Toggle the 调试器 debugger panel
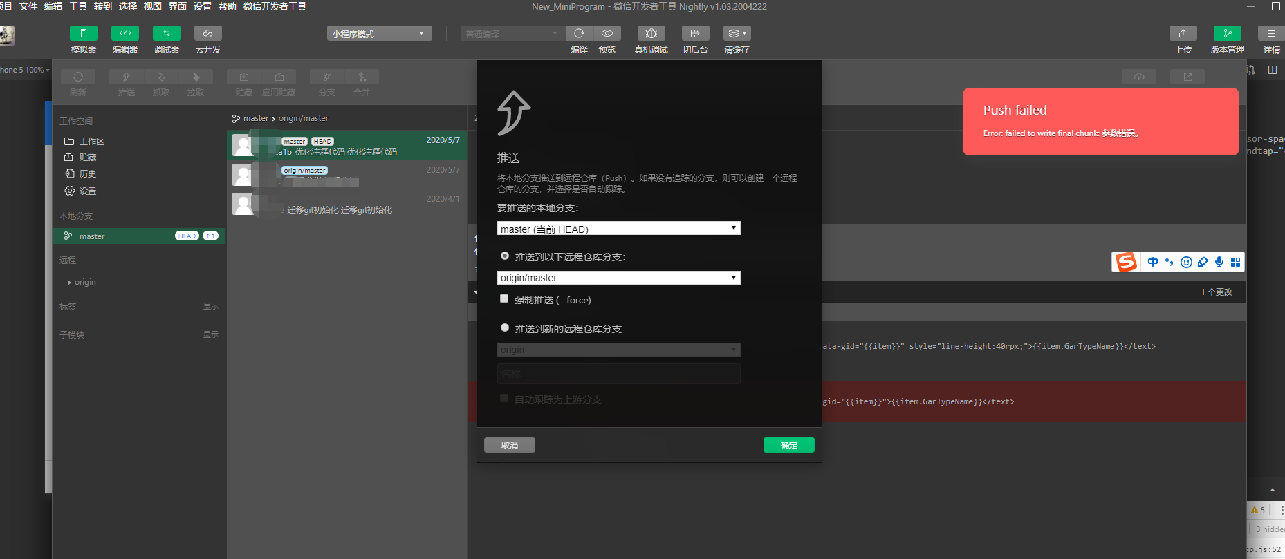This screenshot has width=1285, height=559. (167, 33)
